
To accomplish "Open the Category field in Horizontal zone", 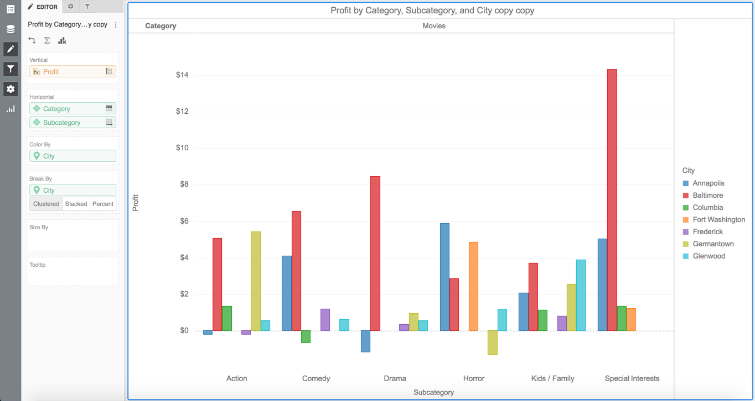I will point(66,109).
